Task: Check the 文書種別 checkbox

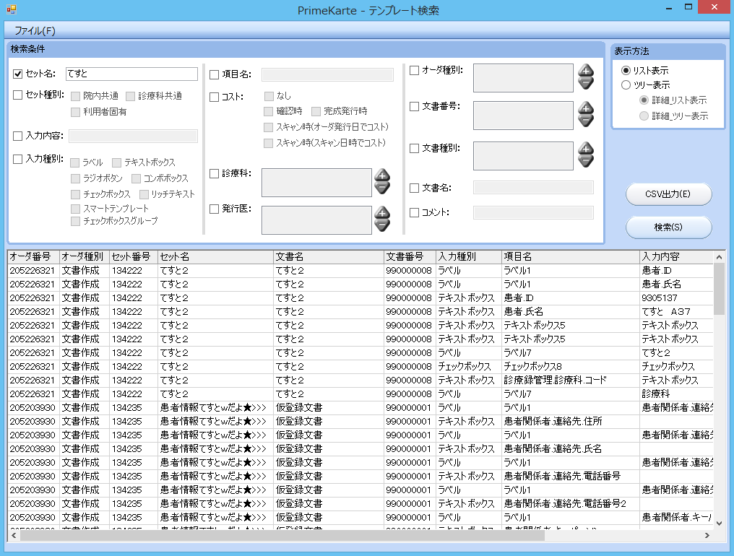Action: [x=414, y=149]
